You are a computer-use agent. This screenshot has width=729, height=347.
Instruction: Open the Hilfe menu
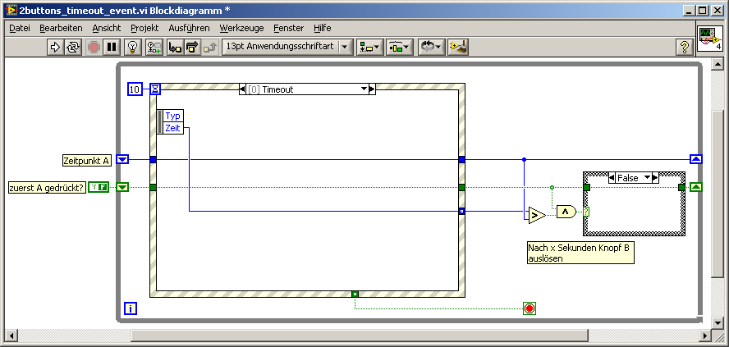[322, 28]
